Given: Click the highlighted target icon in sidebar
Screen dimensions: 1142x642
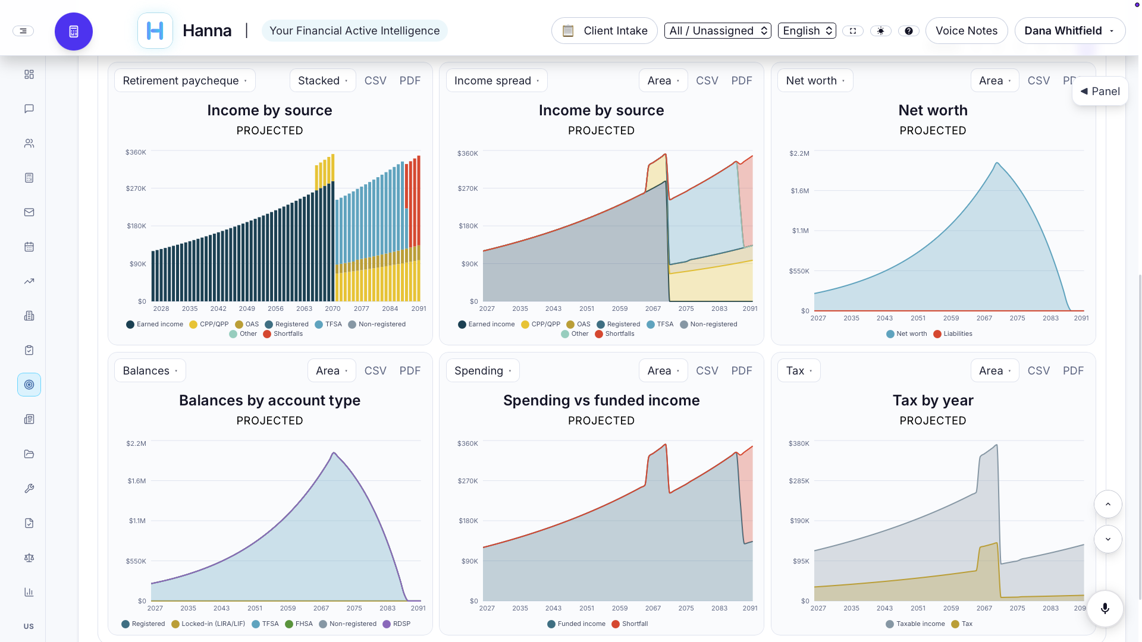Looking at the screenshot, I should click(x=29, y=385).
